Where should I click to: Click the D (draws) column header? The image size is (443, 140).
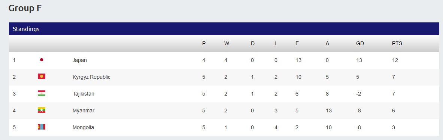coord(252,44)
